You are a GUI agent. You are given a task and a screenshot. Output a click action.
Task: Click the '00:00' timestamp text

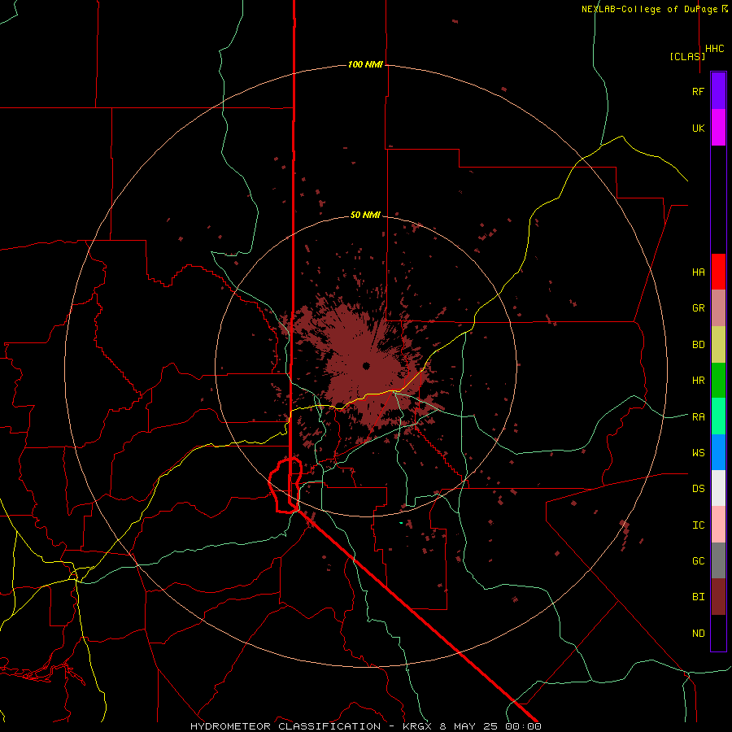(523, 726)
